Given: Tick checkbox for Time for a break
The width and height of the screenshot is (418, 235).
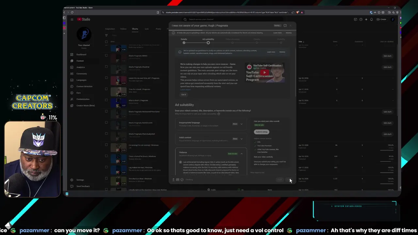Looking at the screenshot, I should pos(106,89).
